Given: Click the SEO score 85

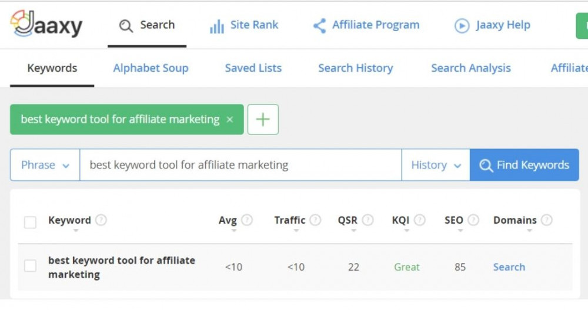Looking at the screenshot, I should coord(460,267).
